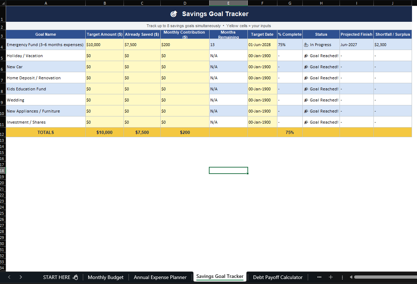Image resolution: width=417 pixels, height=284 pixels.
Task: Click the Already Saved ($) header cell
Action: [x=142, y=34]
